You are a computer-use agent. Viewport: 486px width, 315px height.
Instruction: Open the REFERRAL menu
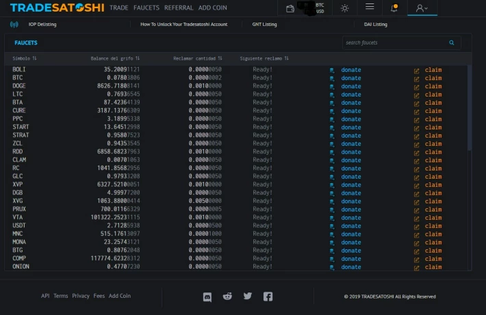pos(179,8)
